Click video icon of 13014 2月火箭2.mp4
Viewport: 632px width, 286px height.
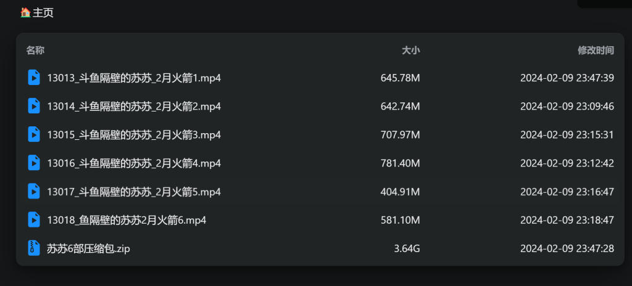(x=34, y=106)
